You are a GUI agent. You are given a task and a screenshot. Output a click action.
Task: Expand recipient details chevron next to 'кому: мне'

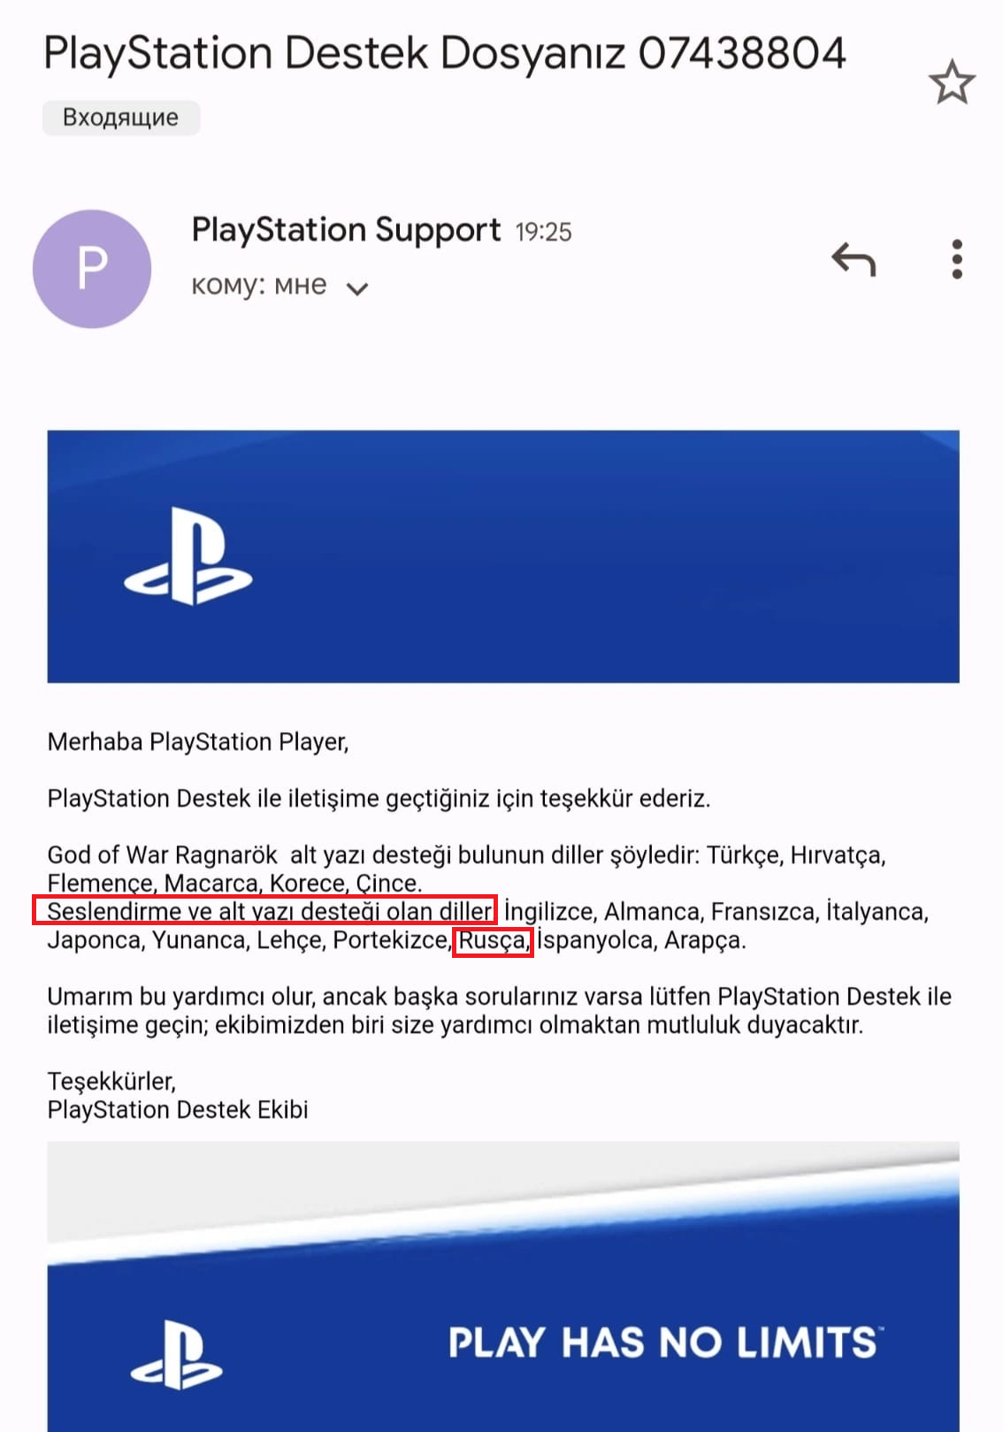click(x=356, y=288)
